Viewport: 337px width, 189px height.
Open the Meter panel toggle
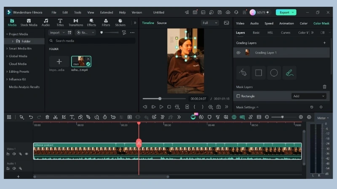point(323,118)
